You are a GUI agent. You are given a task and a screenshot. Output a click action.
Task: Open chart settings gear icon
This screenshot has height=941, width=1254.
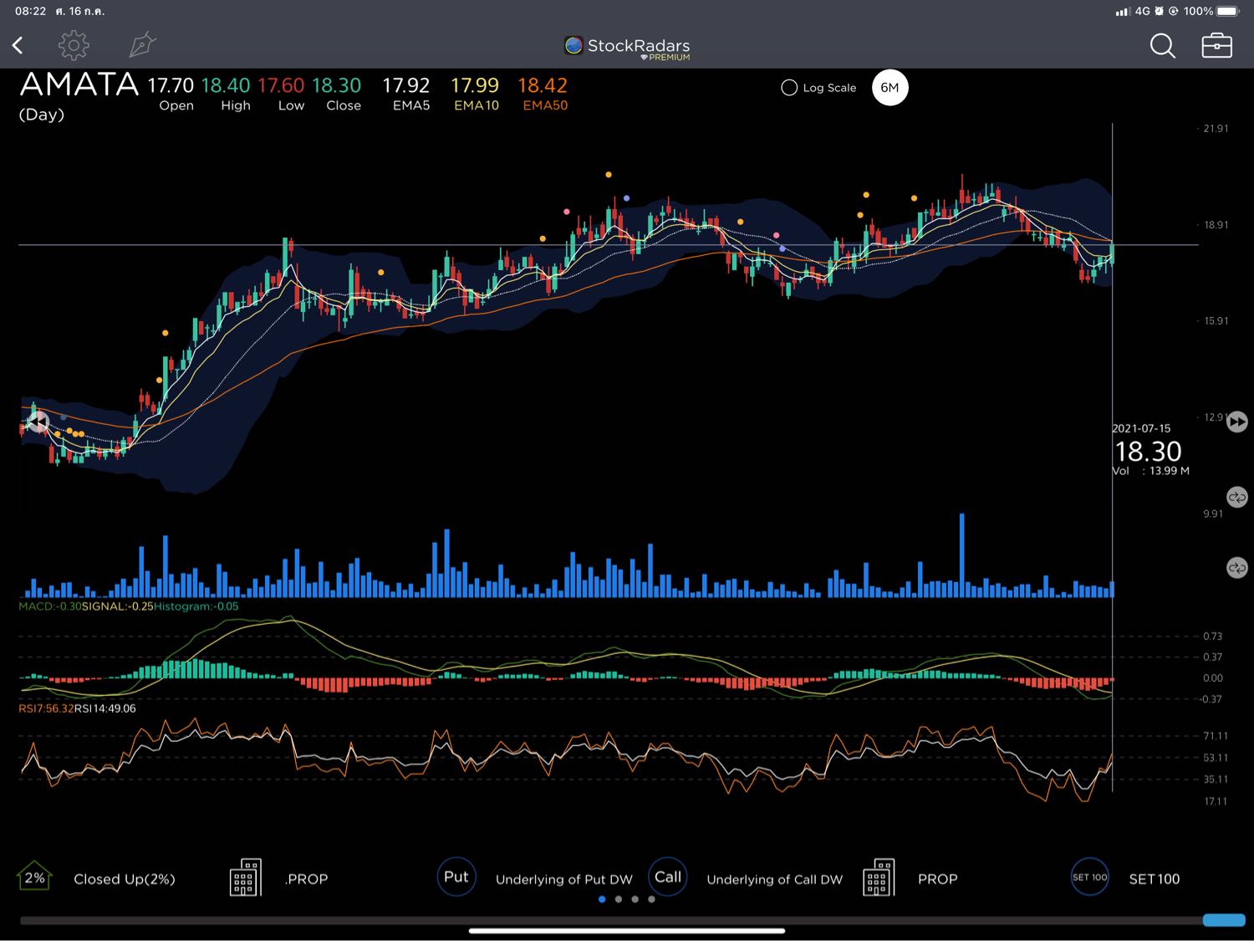pyautogui.click(x=74, y=45)
